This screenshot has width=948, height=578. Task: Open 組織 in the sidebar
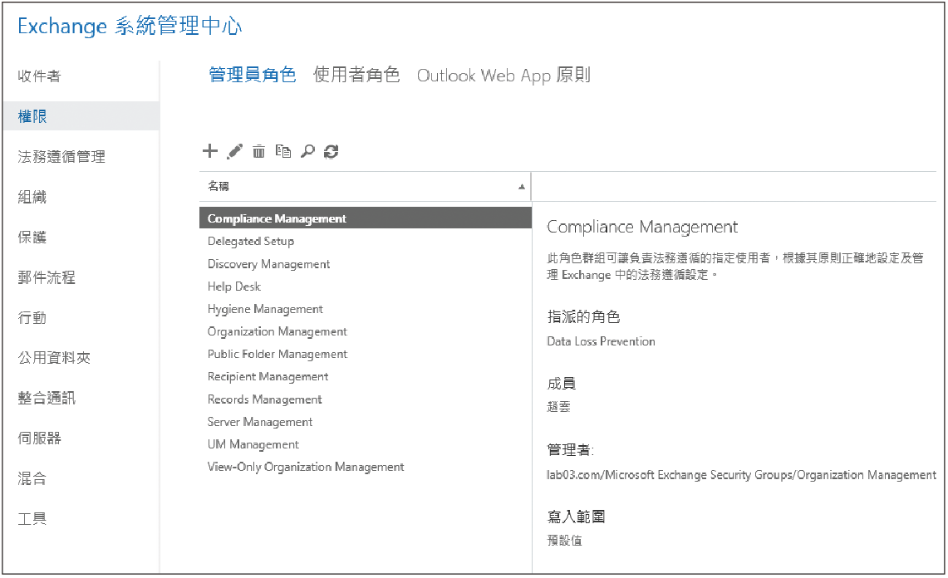click(x=32, y=197)
